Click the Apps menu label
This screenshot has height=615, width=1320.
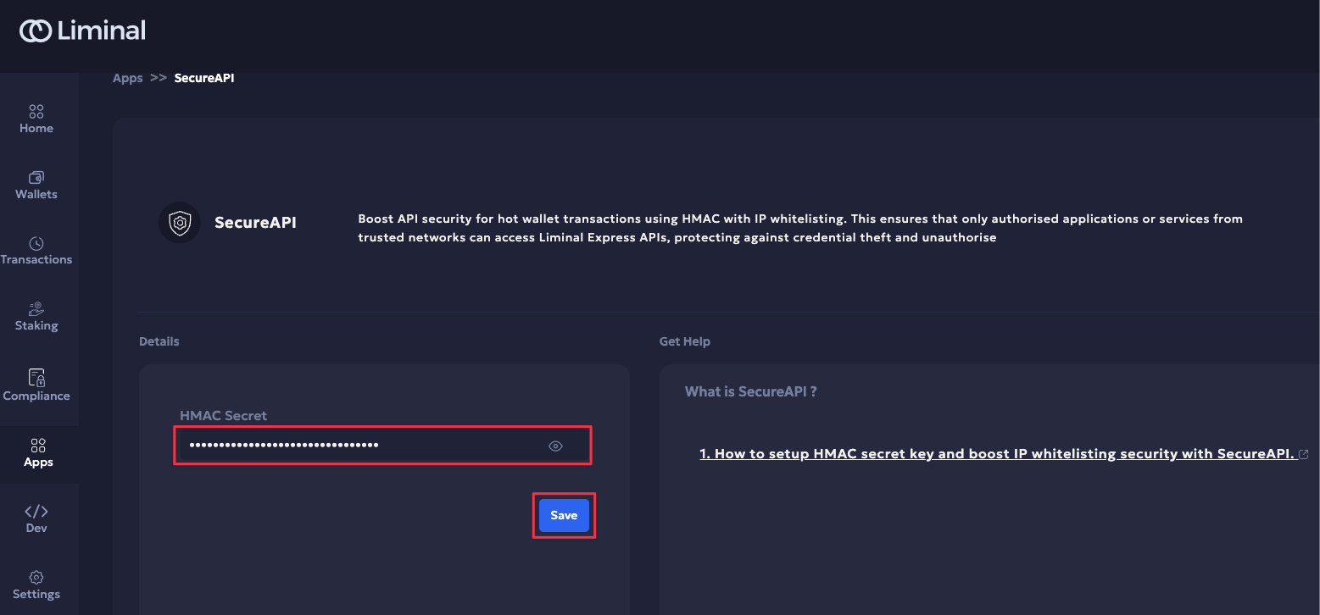point(38,462)
